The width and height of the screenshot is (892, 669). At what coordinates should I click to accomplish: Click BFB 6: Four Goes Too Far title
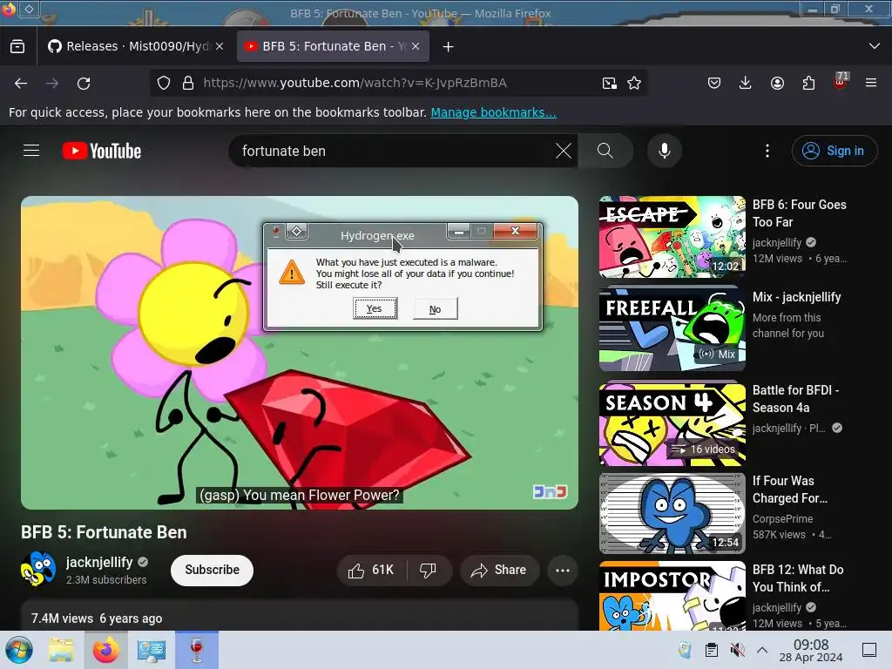[x=800, y=213]
